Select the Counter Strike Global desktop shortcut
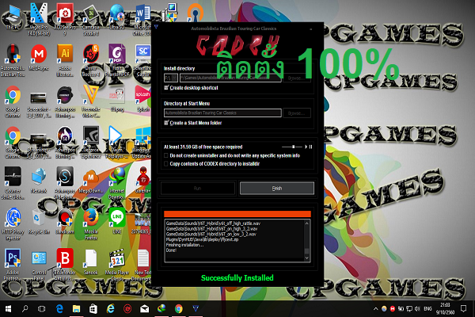 pos(13,182)
